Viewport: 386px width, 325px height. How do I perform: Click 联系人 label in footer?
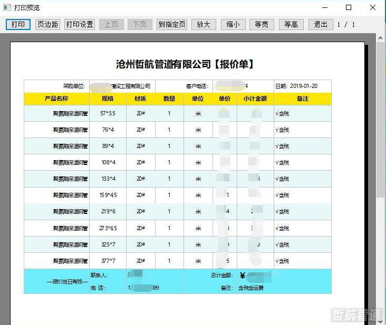[99, 275]
